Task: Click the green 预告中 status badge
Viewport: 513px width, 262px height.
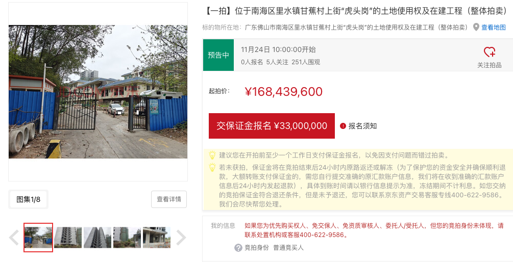Action: tap(218, 55)
